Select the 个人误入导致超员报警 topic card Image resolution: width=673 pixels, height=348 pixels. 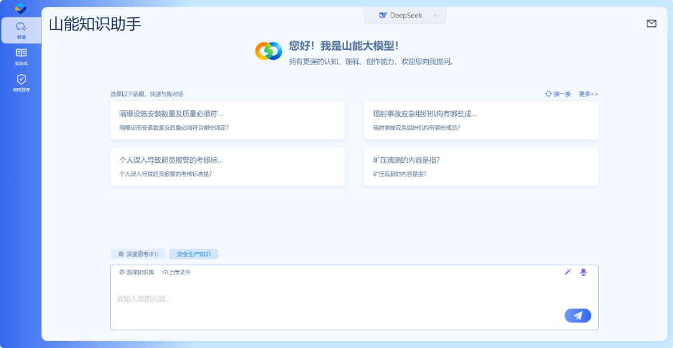227,167
